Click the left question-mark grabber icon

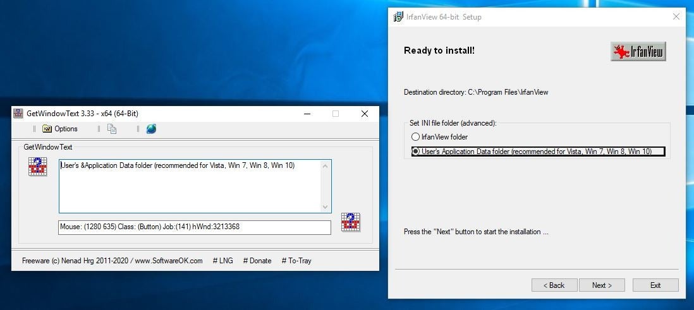click(38, 167)
